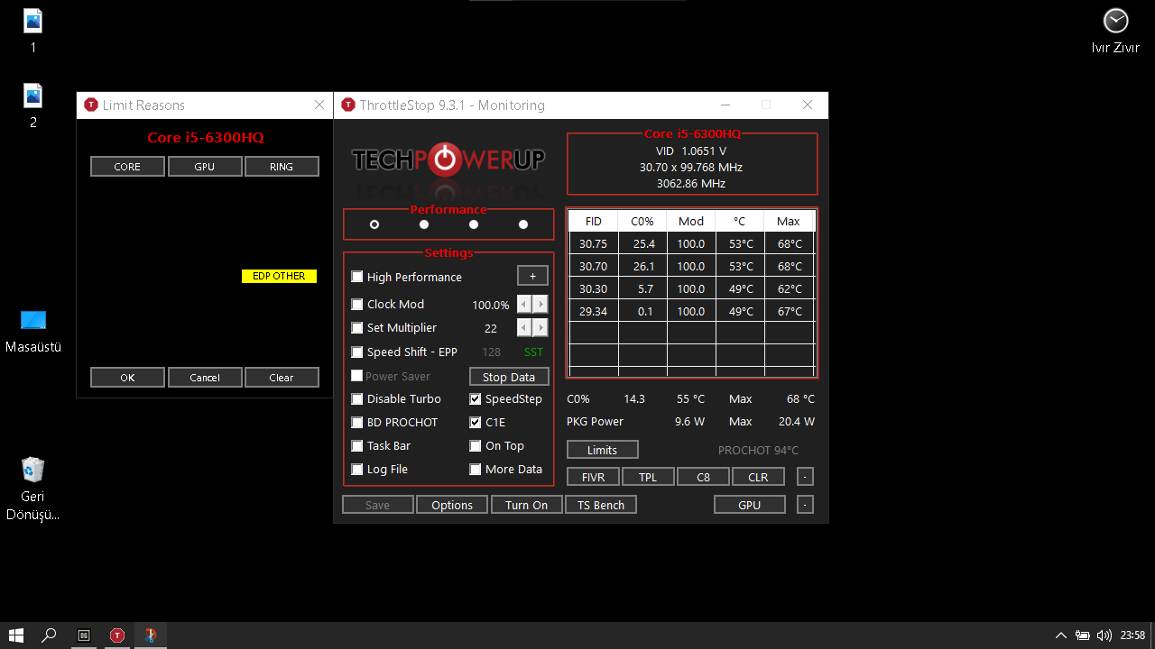Click the ThrottleStop red icon in the taskbar

[116, 635]
